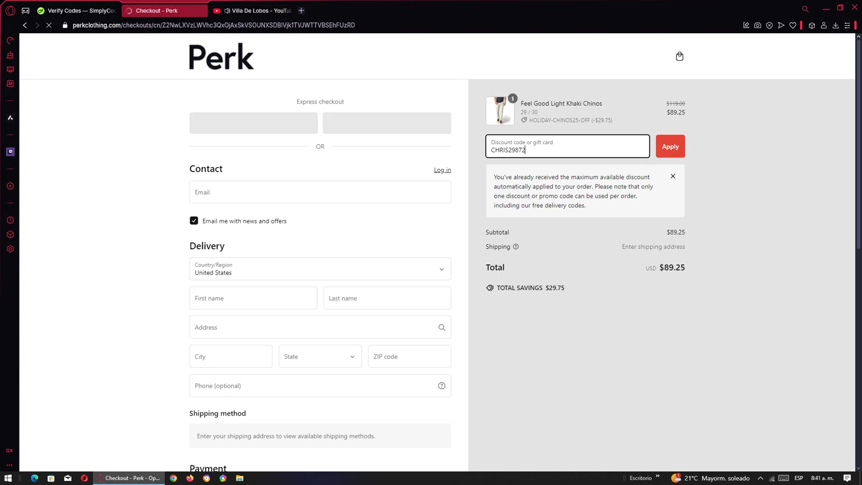The image size is (862, 485).
Task: Open the toolbar extensions cube icon
Action: pyautogui.click(x=812, y=25)
